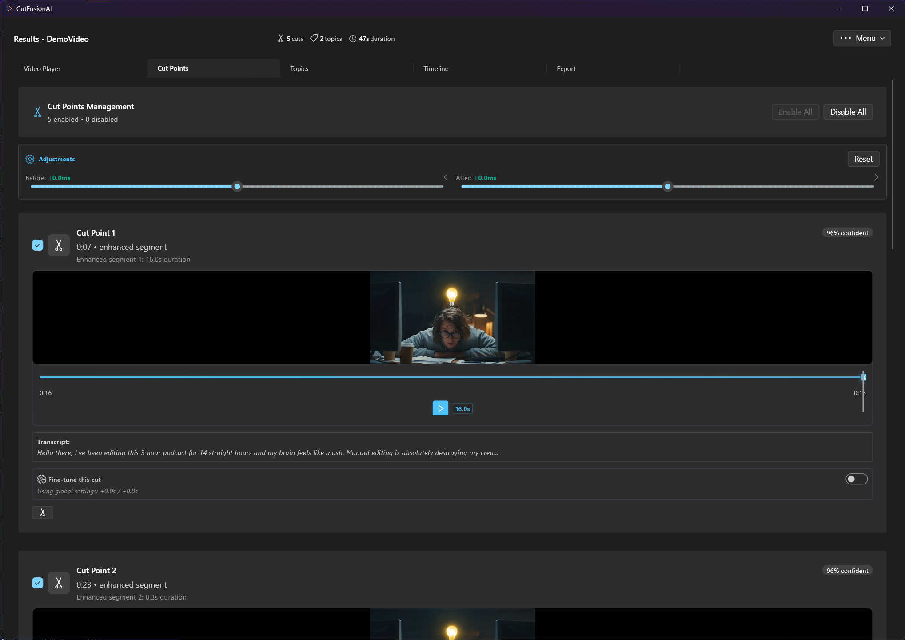This screenshot has height=640, width=905.
Task: Click the Adjustments gear icon
Action: click(30, 159)
